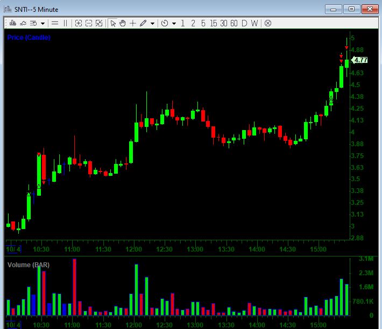Image resolution: width=382 pixels, height=329 pixels.
Task: Switch to 5 minute interval
Action: (x=203, y=23)
